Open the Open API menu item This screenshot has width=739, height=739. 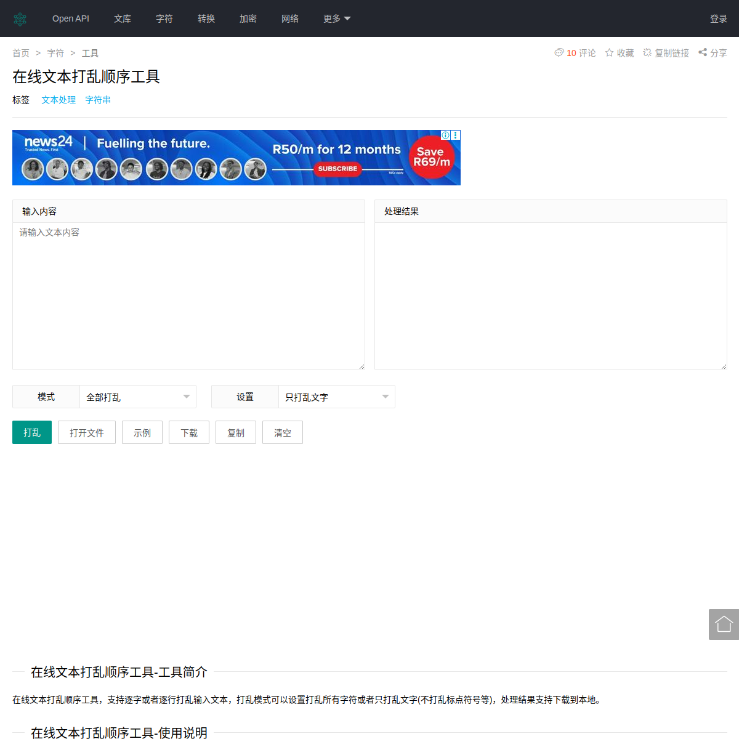coord(71,18)
